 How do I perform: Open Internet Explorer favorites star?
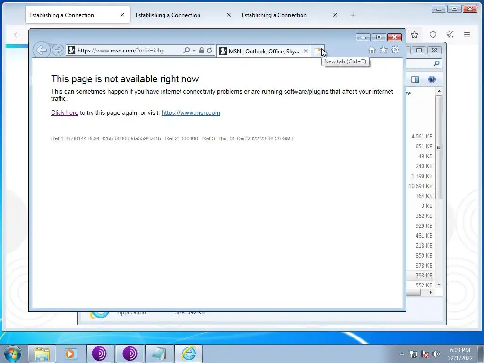pos(383,50)
